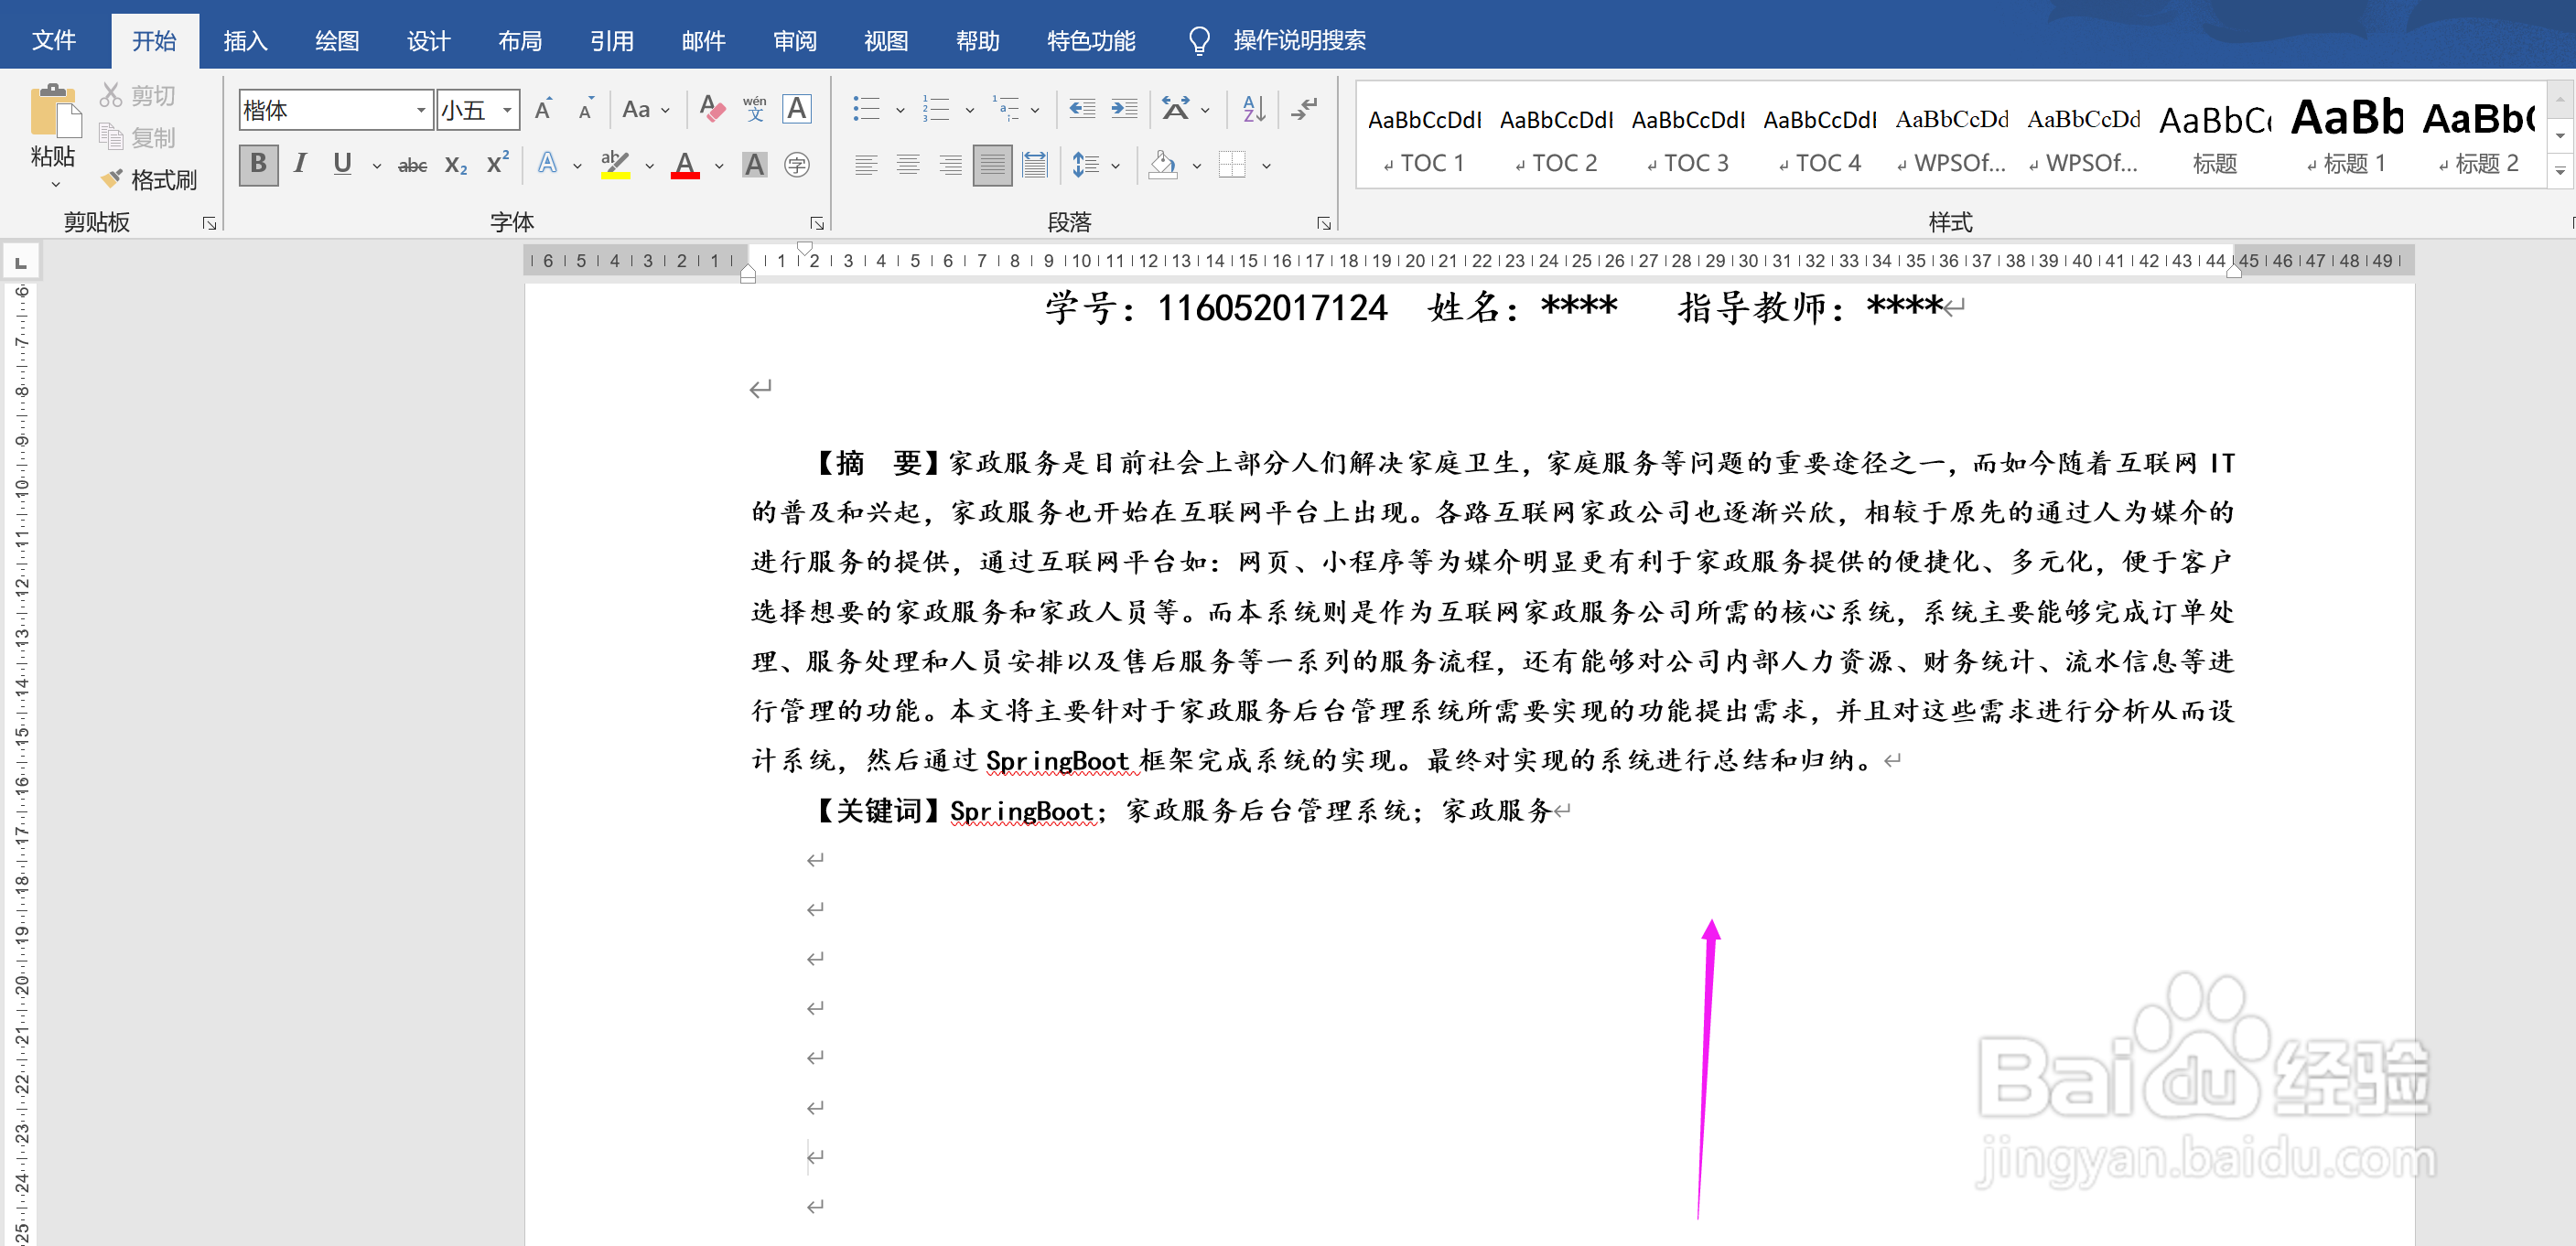Decrease font size with the small A
The image size is (2576, 1246).
point(586,109)
